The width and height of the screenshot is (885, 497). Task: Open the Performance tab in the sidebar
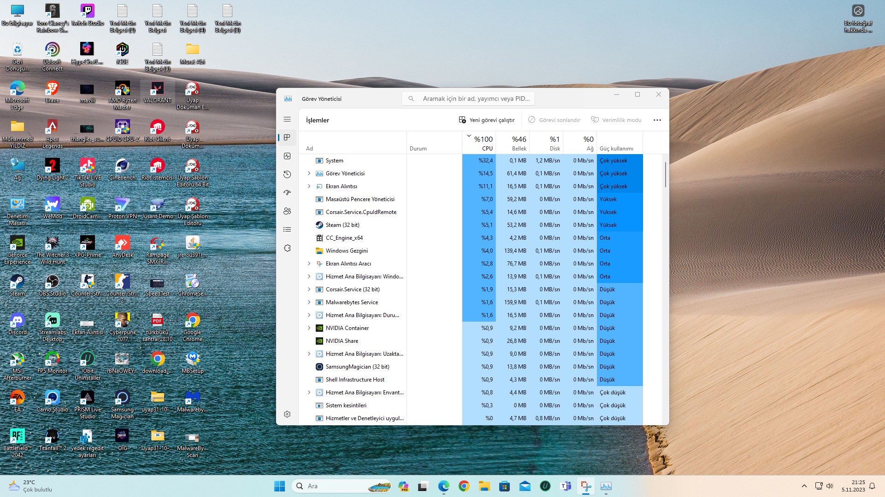[x=287, y=156]
